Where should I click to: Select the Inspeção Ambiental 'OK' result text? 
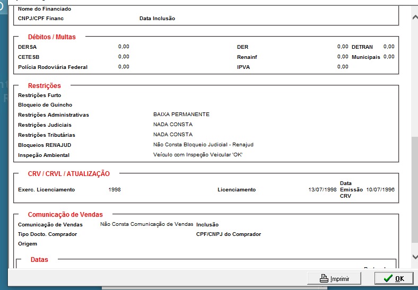point(197,155)
